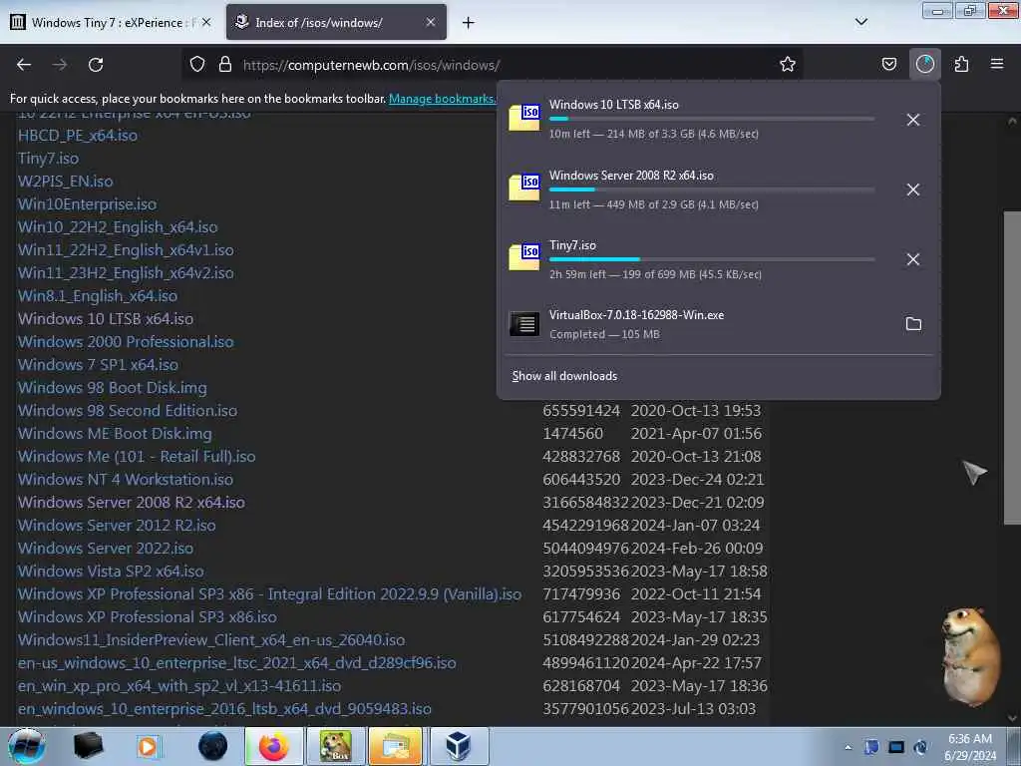Download Win10Enterprise.iso from the list
Viewport: 1021px width, 766px height.
[88, 203]
